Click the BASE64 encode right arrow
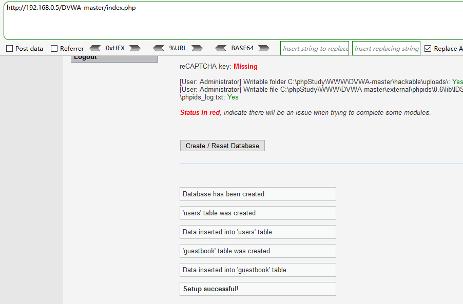 pyautogui.click(x=264, y=48)
